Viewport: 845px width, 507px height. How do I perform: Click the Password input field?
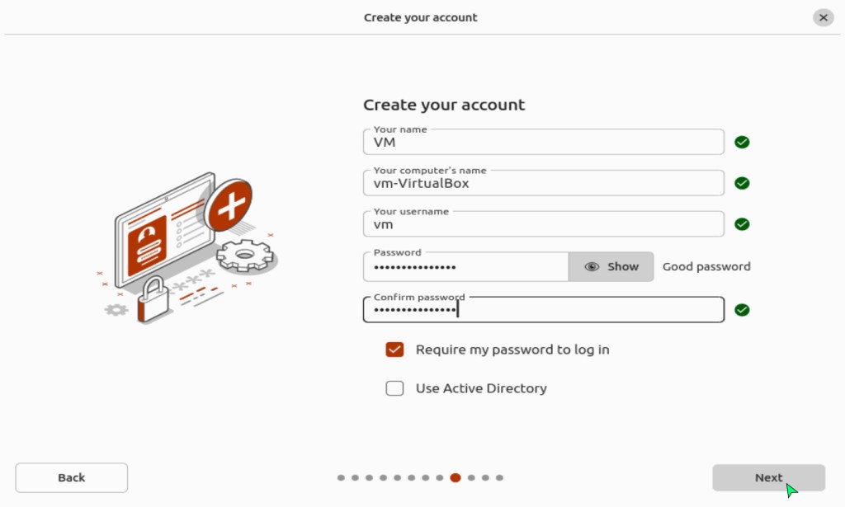pyautogui.click(x=465, y=267)
